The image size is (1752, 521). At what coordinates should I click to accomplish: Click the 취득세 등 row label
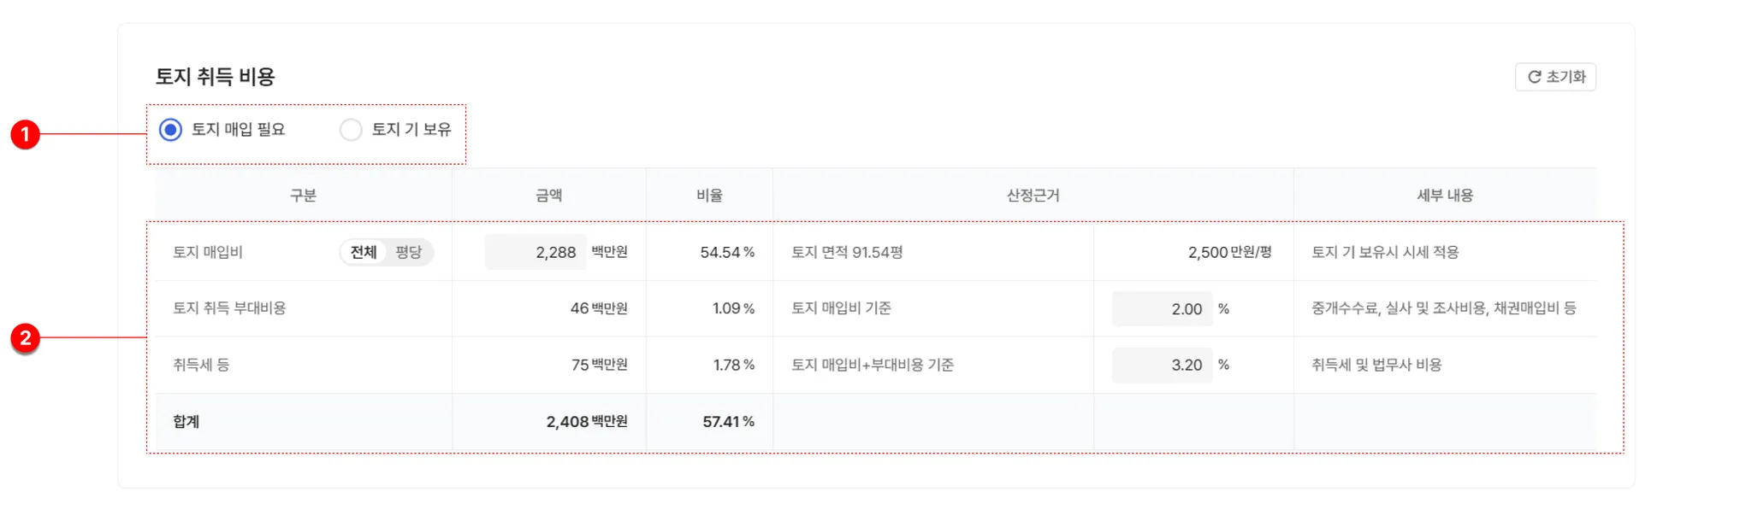(x=201, y=365)
